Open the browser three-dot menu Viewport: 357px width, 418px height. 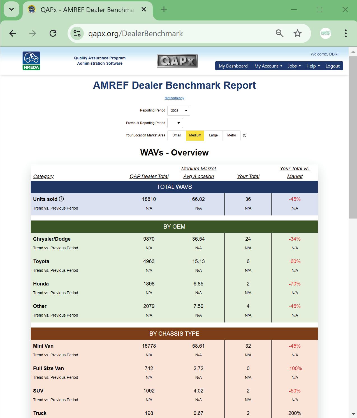(x=346, y=33)
